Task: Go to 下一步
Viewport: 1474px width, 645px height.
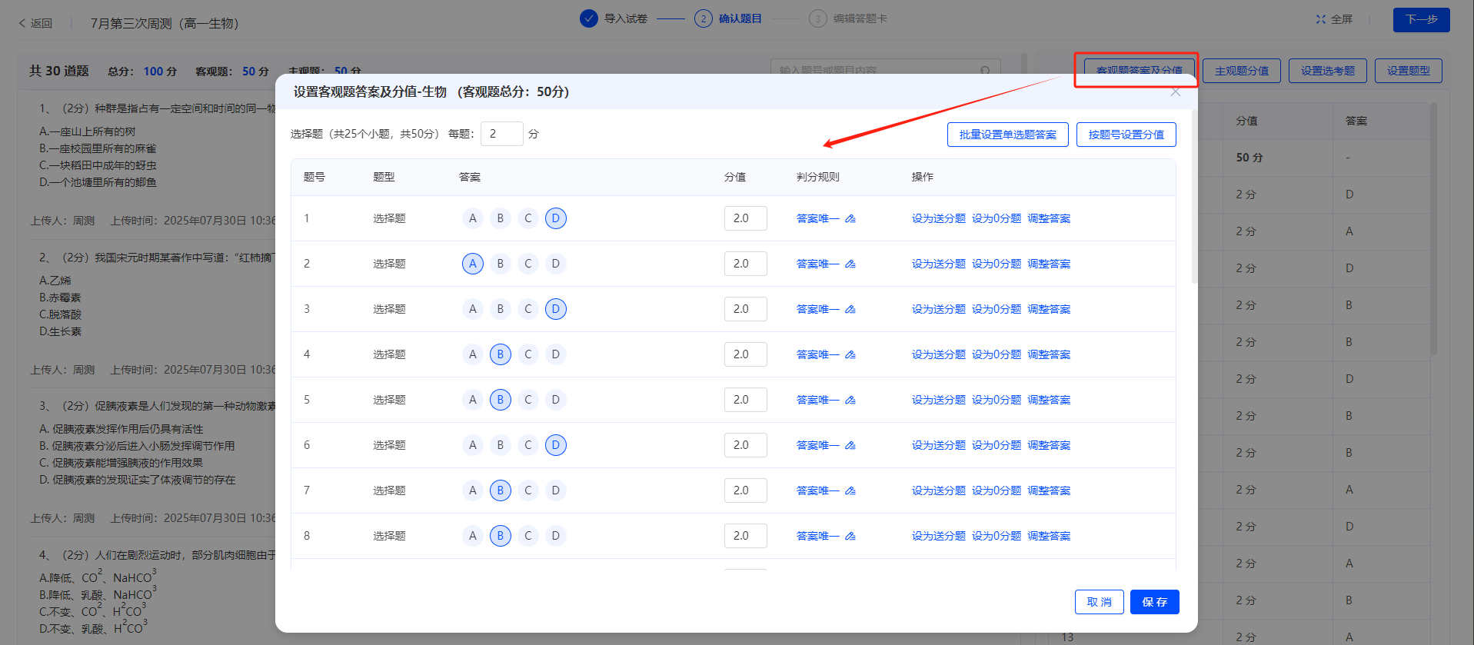Action: pyautogui.click(x=1422, y=19)
